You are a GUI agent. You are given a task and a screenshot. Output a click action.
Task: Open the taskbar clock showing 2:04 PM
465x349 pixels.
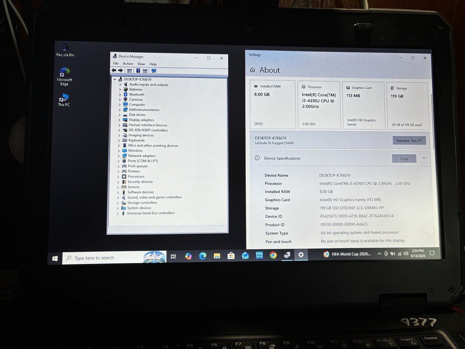(x=418, y=253)
